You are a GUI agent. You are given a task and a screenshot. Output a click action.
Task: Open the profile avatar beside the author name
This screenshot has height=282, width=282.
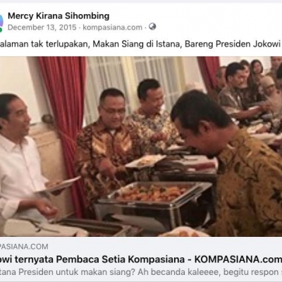pyautogui.click(x=1, y=23)
